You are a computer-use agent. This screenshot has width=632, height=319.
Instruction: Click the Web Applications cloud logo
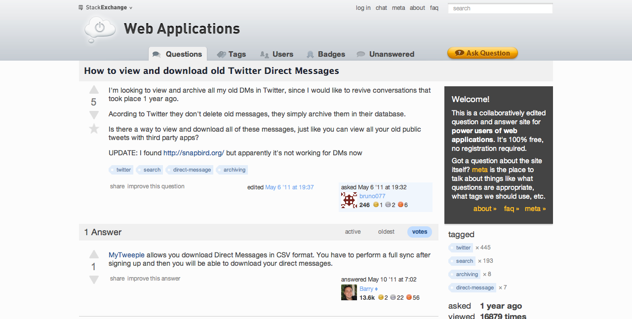(100, 29)
